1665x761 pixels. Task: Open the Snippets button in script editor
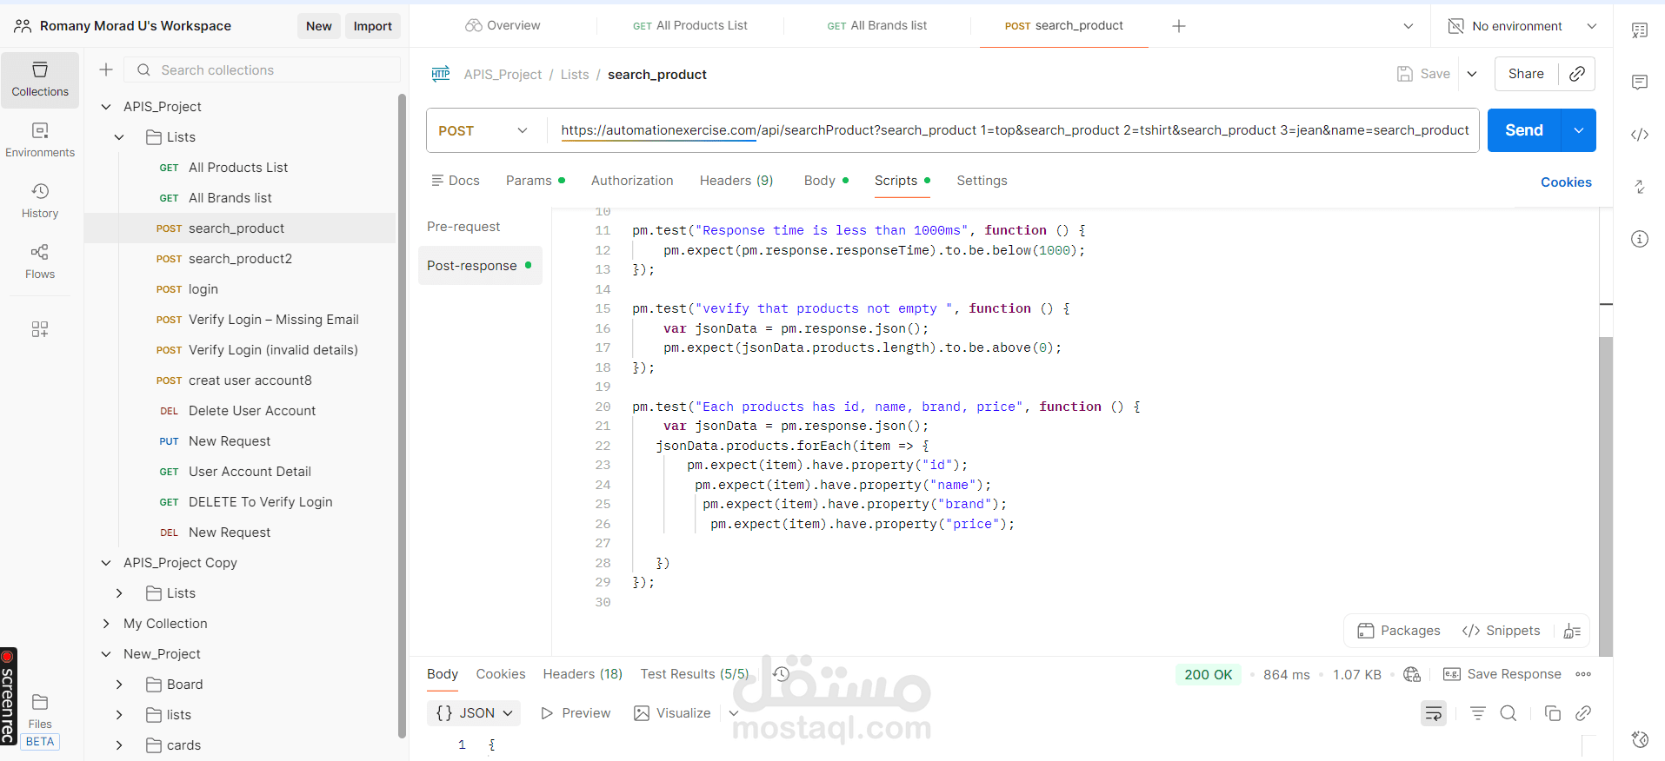click(1502, 631)
